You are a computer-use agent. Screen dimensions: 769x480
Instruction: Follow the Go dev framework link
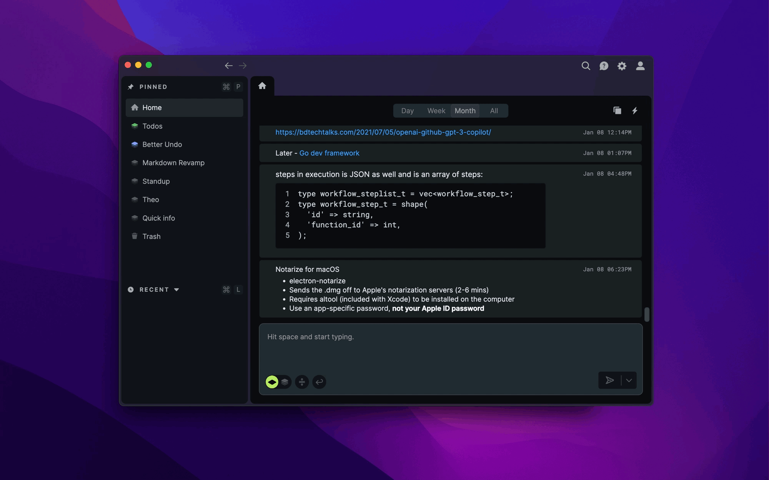(x=329, y=153)
